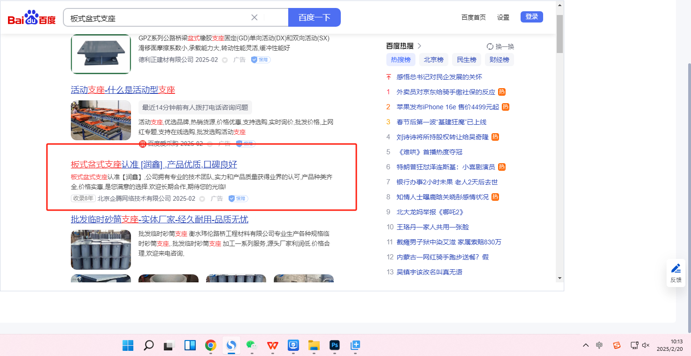
Task: Launch WPS Office from the taskbar
Action: 272,346
